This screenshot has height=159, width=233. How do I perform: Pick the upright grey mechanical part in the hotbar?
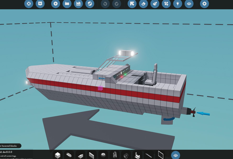tap(115, 155)
